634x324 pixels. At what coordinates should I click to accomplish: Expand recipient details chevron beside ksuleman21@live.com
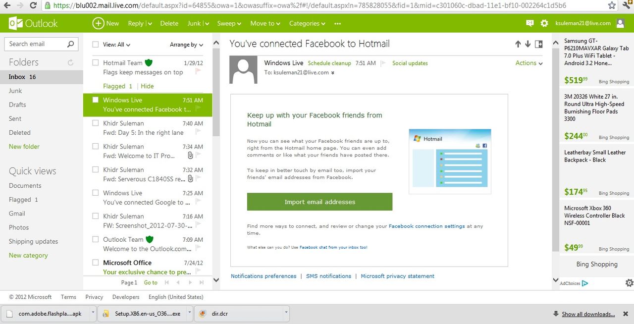333,73
